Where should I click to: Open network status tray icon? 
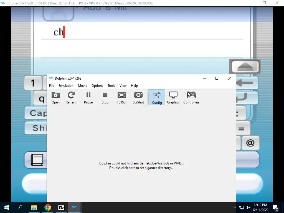coord(242,207)
